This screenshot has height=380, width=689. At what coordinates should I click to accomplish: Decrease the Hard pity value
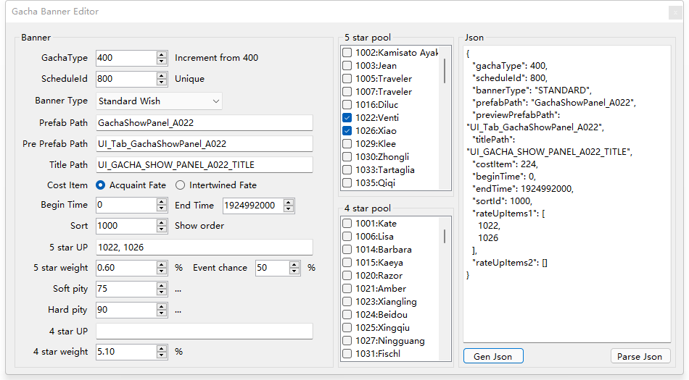click(161, 313)
